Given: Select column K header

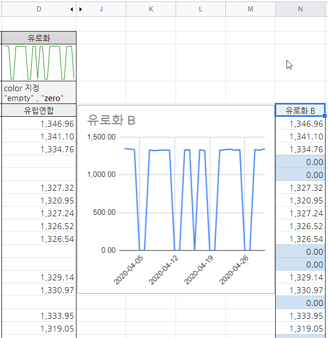Looking at the screenshot, I should tap(151, 9).
